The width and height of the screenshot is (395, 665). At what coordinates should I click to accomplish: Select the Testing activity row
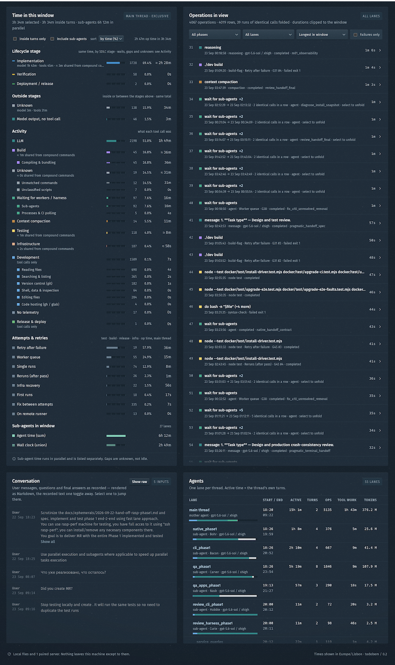pos(92,233)
